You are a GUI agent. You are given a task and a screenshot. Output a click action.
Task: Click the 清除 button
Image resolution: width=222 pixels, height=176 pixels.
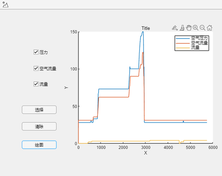(x=39, y=127)
